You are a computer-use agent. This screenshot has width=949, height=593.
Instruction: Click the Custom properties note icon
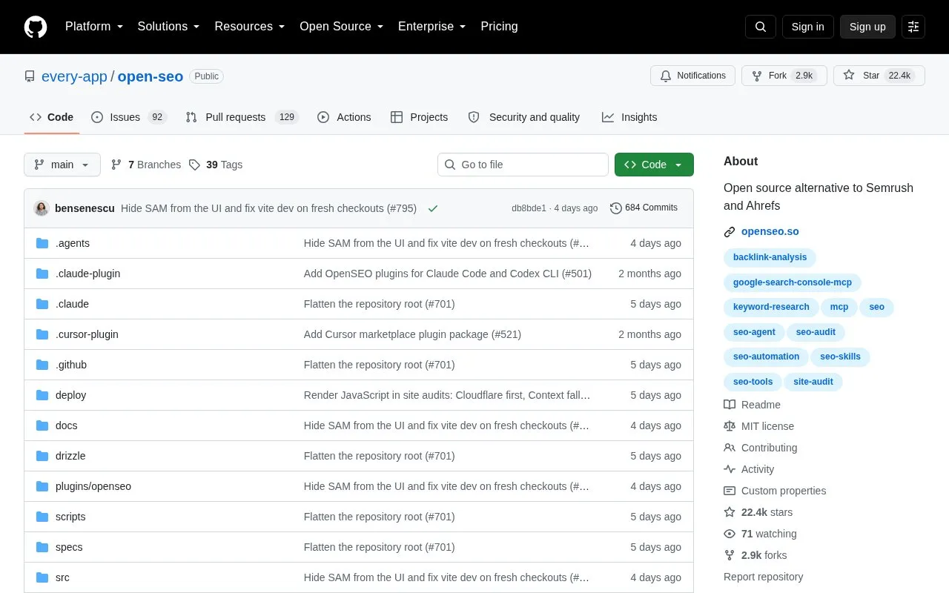(730, 491)
